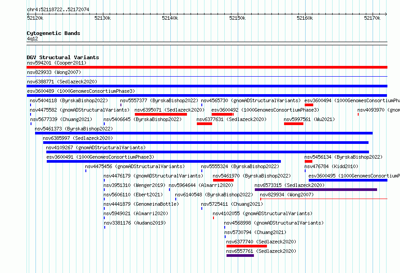Open the esv3600491 variant label
400x273 pixels.
tap(100, 157)
